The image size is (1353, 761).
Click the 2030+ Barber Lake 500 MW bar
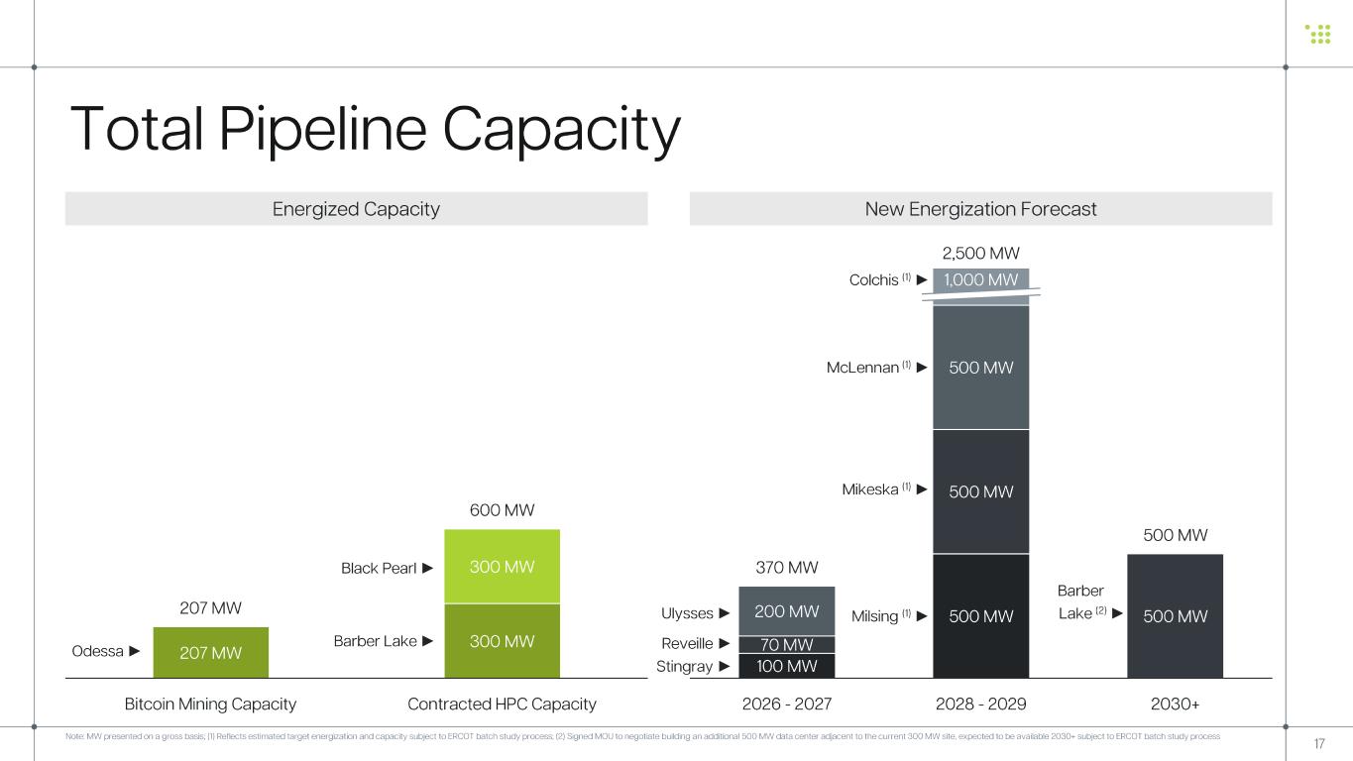tap(1175, 615)
